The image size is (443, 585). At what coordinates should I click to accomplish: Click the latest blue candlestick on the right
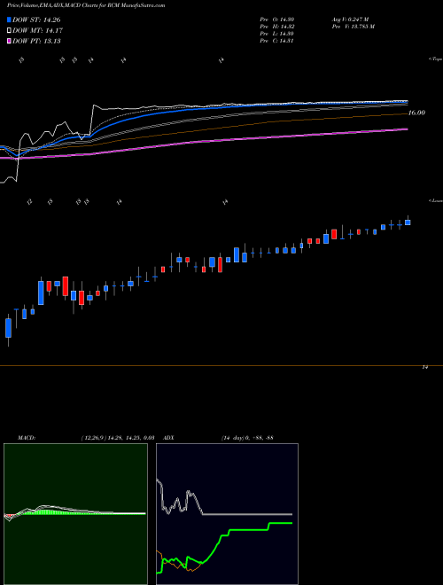click(x=408, y=222)
